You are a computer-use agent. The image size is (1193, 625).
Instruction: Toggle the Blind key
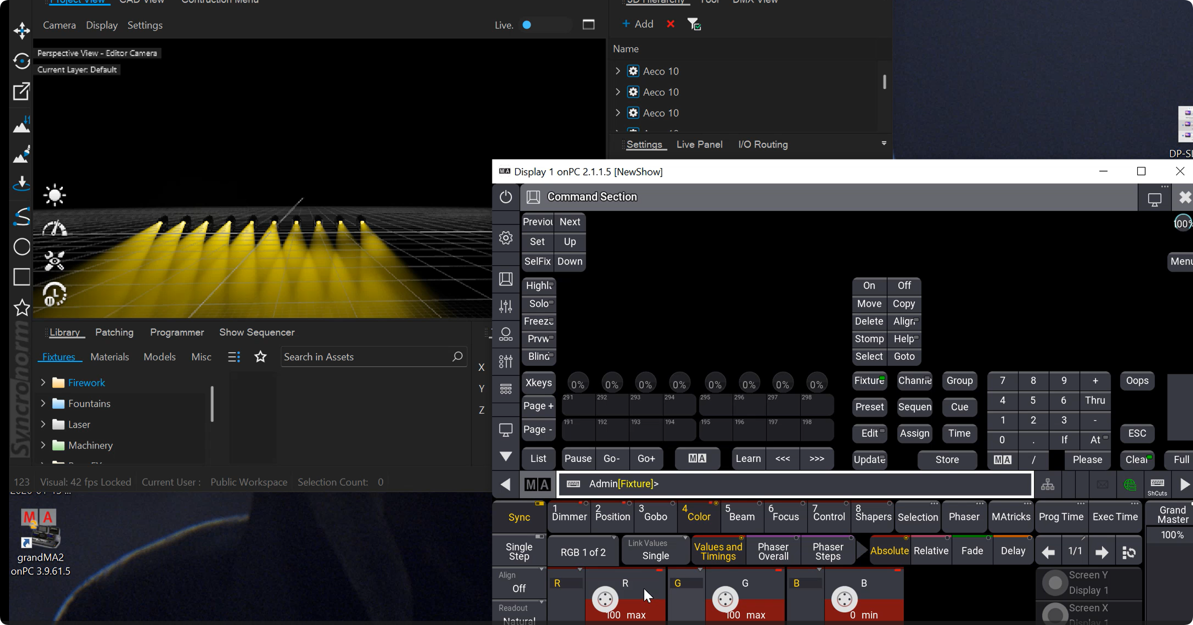[539, 356]
